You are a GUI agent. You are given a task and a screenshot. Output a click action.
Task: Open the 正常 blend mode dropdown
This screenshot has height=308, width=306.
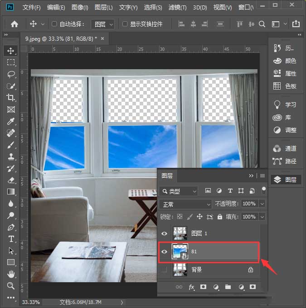click(185, 204)
